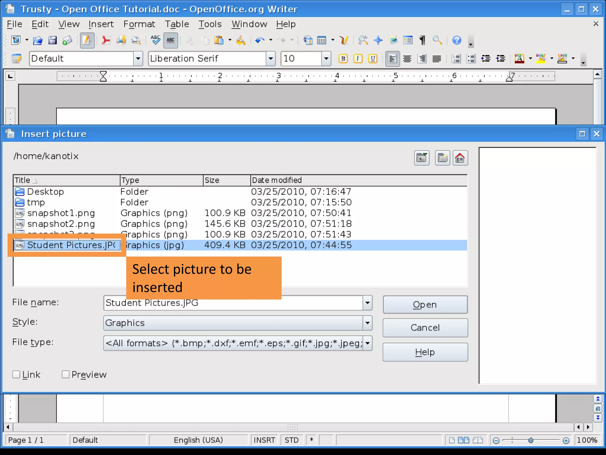Click the zoom slider handle in status bar
The image size is (606, 455).
(531, 440)
